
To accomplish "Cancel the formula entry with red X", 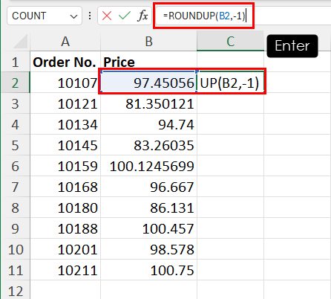I will tap(107, 16).
